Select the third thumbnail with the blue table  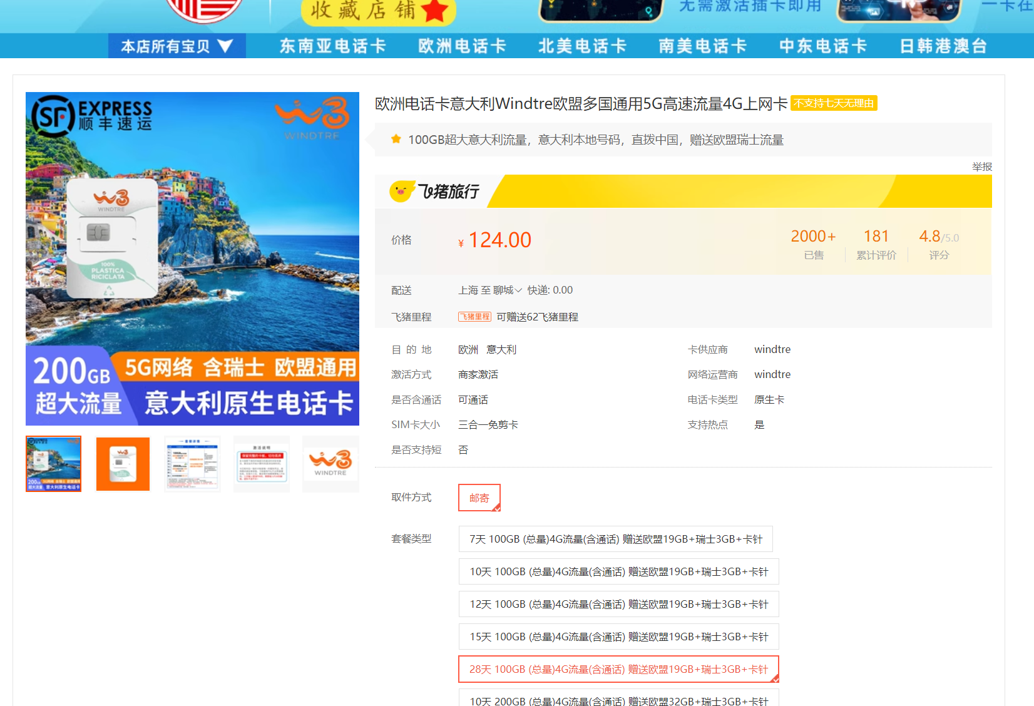[x=193, y=464]
